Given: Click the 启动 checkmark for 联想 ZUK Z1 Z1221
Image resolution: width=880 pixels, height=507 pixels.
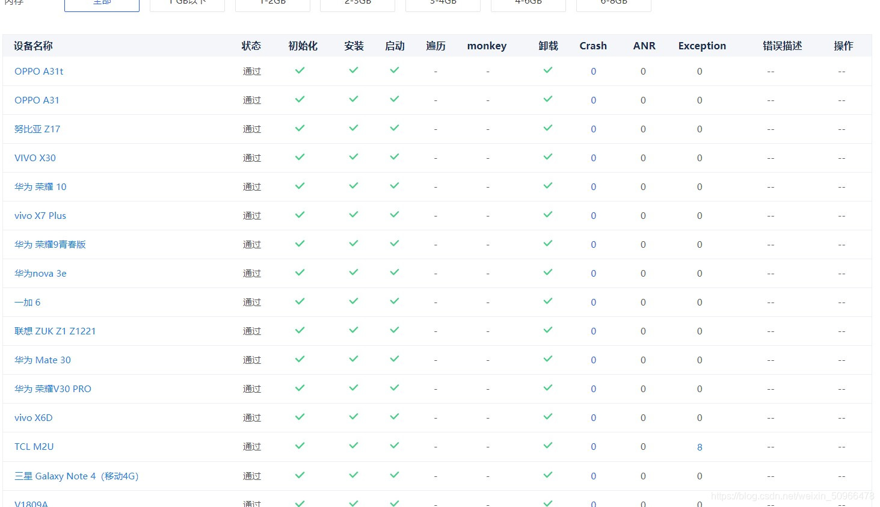Looking at the screenshot, I should pyautogui.click(x=394, y=330).
